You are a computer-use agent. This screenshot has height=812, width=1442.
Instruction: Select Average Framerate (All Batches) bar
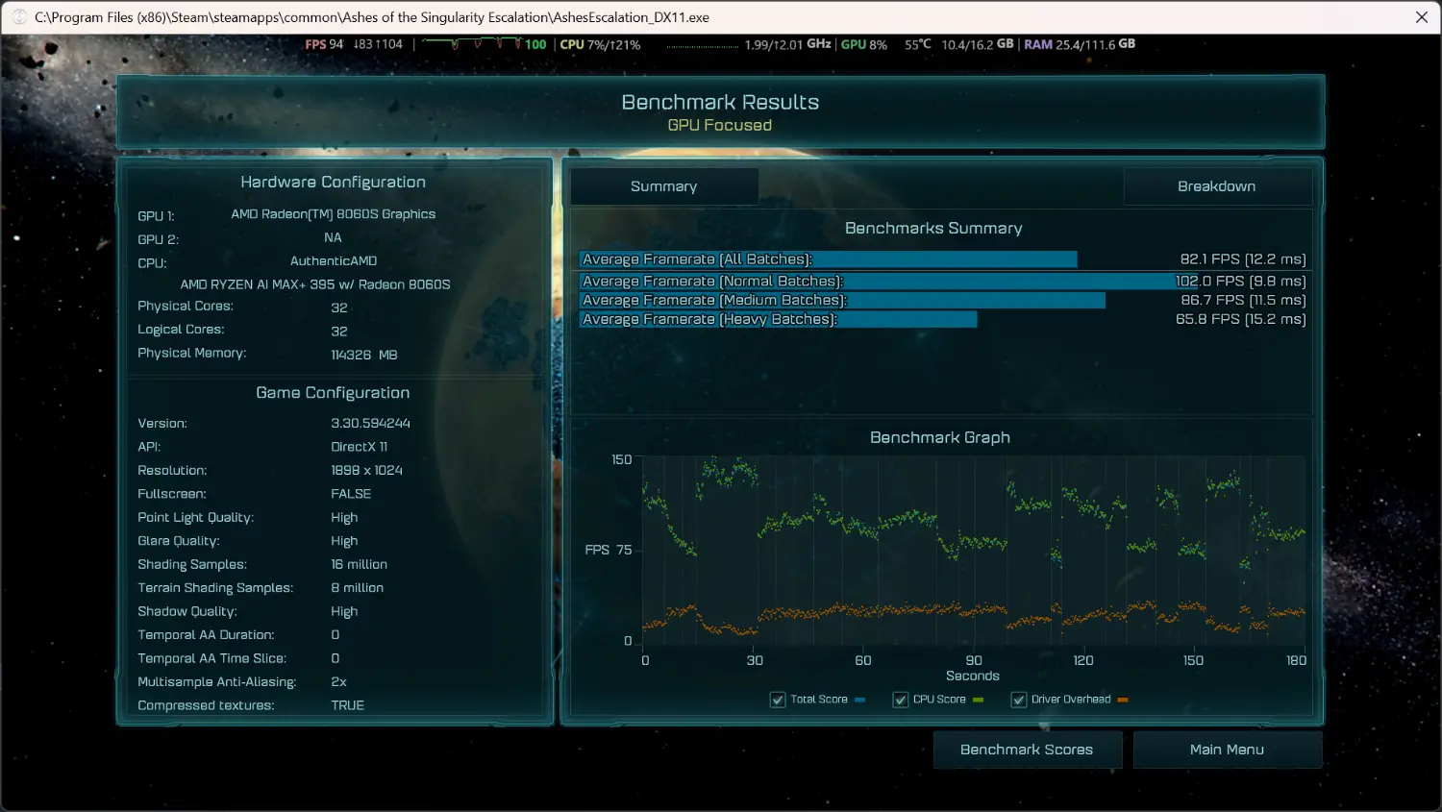click(828, 259)
